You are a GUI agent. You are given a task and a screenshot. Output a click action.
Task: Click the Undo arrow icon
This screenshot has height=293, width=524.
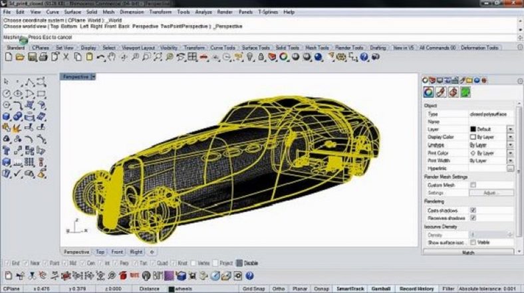[x=100, y=57]
